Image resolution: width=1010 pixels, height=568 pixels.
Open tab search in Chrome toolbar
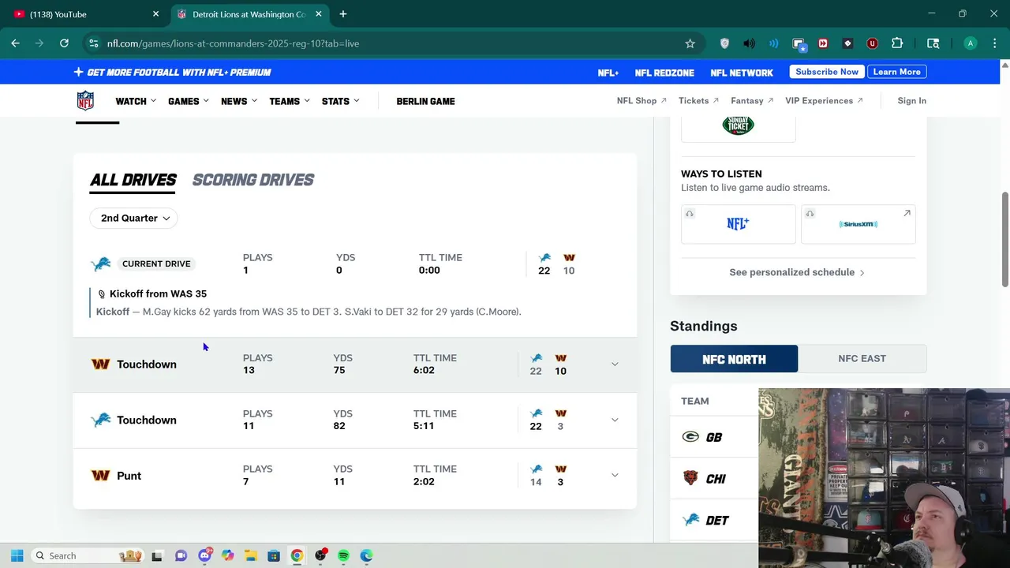coord(933,43)
